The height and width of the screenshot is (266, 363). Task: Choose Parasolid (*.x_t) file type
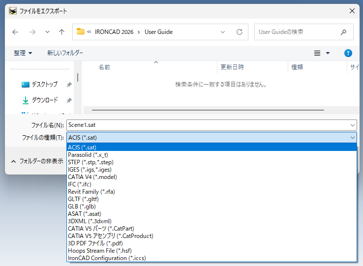[x=212, y=155]
